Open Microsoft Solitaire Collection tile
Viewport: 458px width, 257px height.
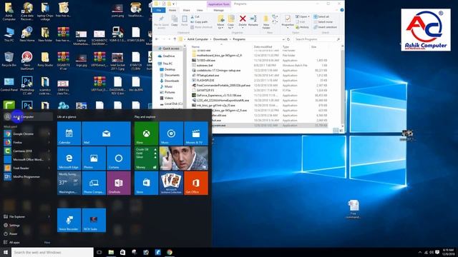(171, 183)
